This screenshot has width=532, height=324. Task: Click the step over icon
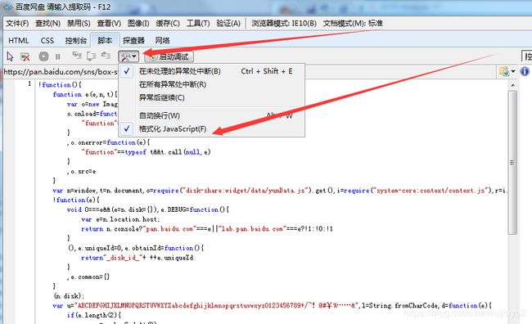click(91, 56)
